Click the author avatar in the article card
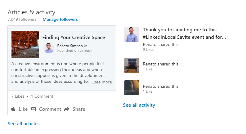246x134 pixels. click(49, 48)
